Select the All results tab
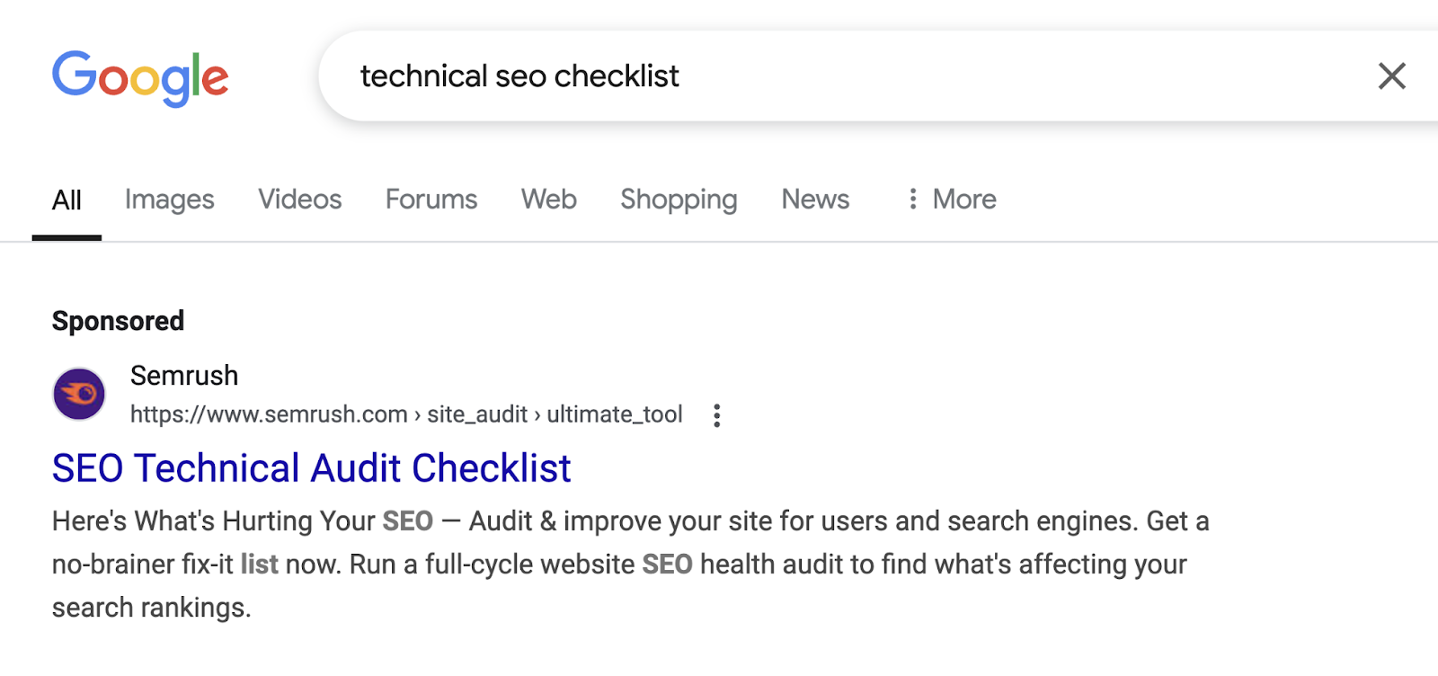1438x676 pixels. [67, 200]
